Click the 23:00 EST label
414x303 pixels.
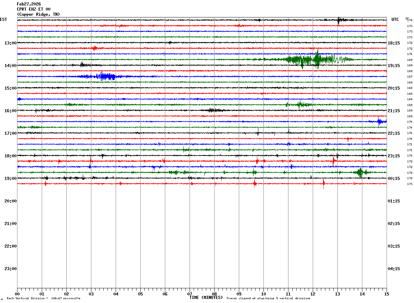11,269
